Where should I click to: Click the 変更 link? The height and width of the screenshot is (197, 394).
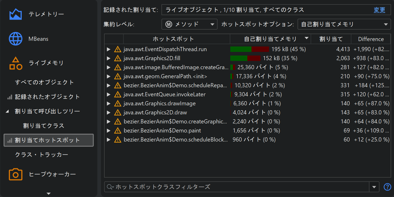[379, 10]
